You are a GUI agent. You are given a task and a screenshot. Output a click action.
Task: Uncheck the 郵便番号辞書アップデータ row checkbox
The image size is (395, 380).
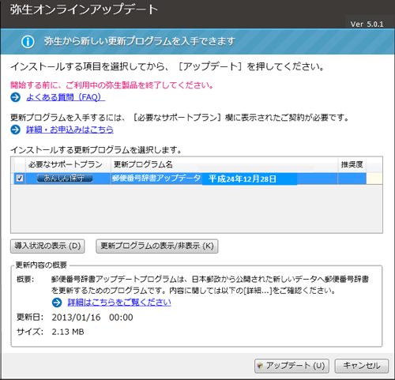click(20, 179)
